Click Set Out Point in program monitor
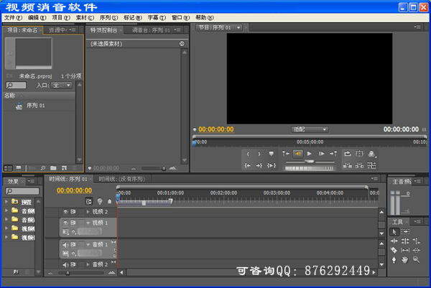 [x=259, y=154]
